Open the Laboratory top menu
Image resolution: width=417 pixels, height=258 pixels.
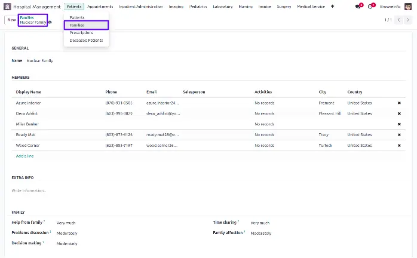pos(223,6)
